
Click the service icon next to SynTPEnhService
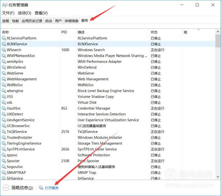4,149
